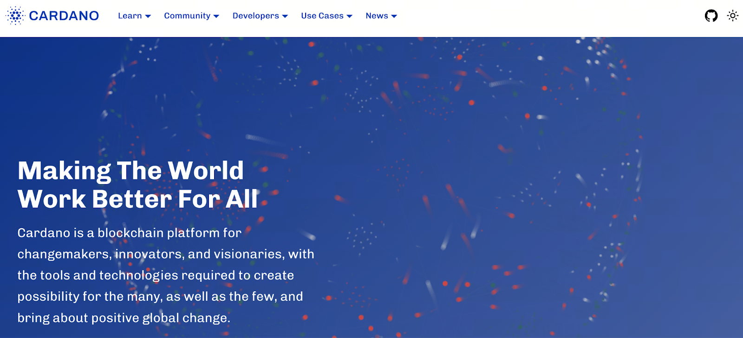The width and height of the screenshot is (743, 338).
Task: Click the 'Work Better For All' headline line
Action: coord(137,199)
